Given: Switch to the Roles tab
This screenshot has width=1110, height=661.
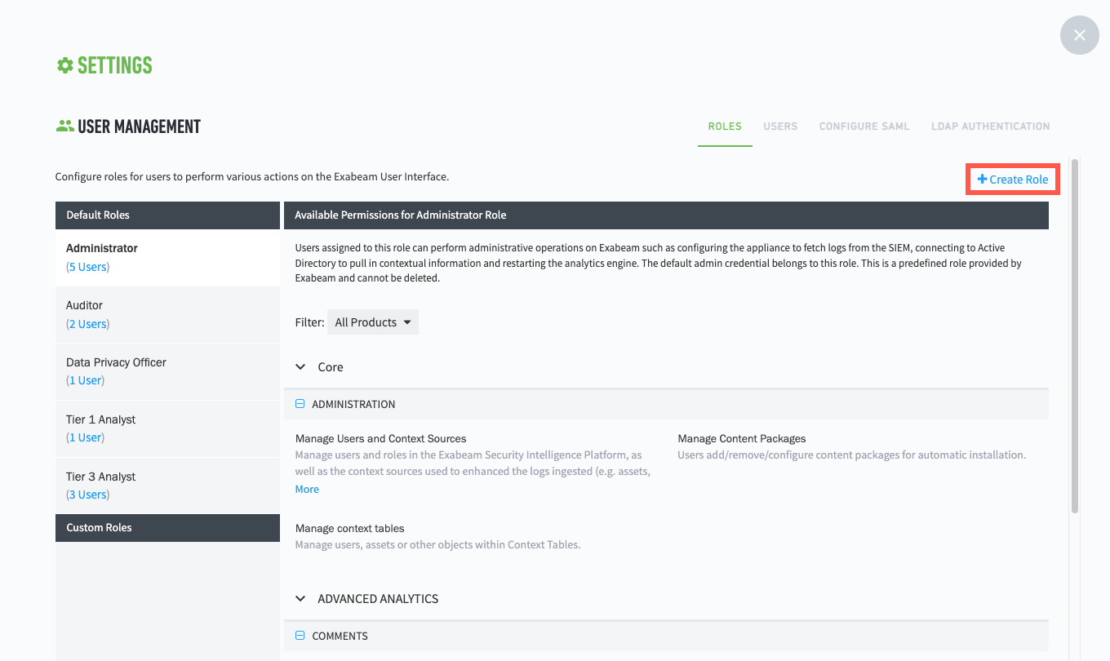Looking at the screenshot, I should (725, 126).
